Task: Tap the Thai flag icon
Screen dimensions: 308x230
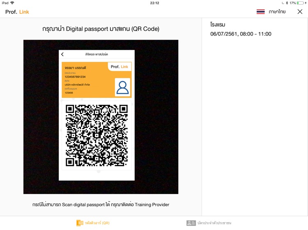Action: pos(260,12)
